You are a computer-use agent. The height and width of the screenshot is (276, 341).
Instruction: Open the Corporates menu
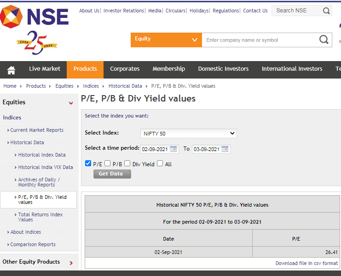tap(125, 69)
